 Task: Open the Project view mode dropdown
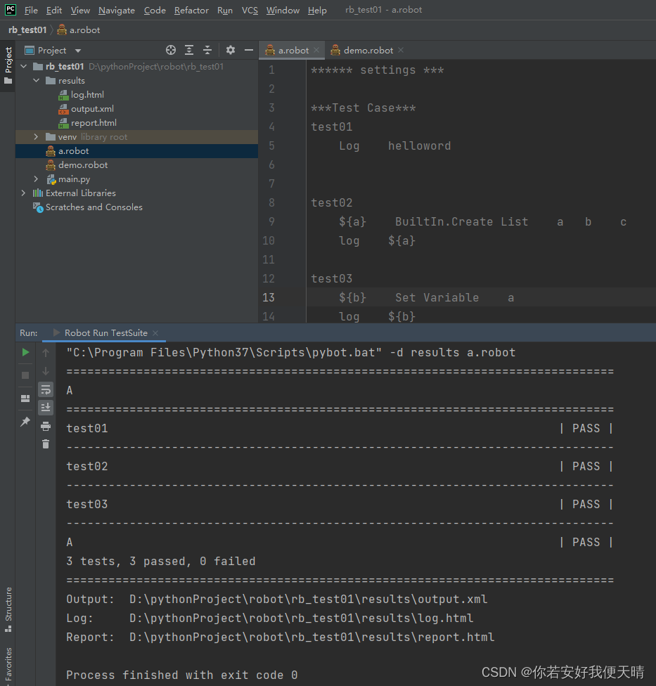tap(77, 50)
